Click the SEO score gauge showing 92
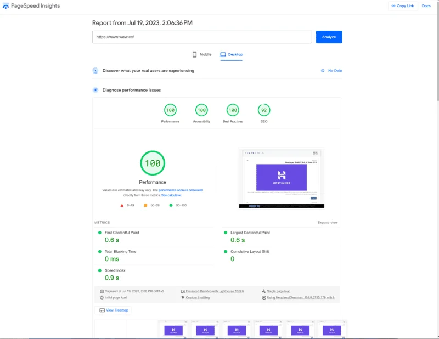Viewport: 439px width, 339px height. [264, 110]
